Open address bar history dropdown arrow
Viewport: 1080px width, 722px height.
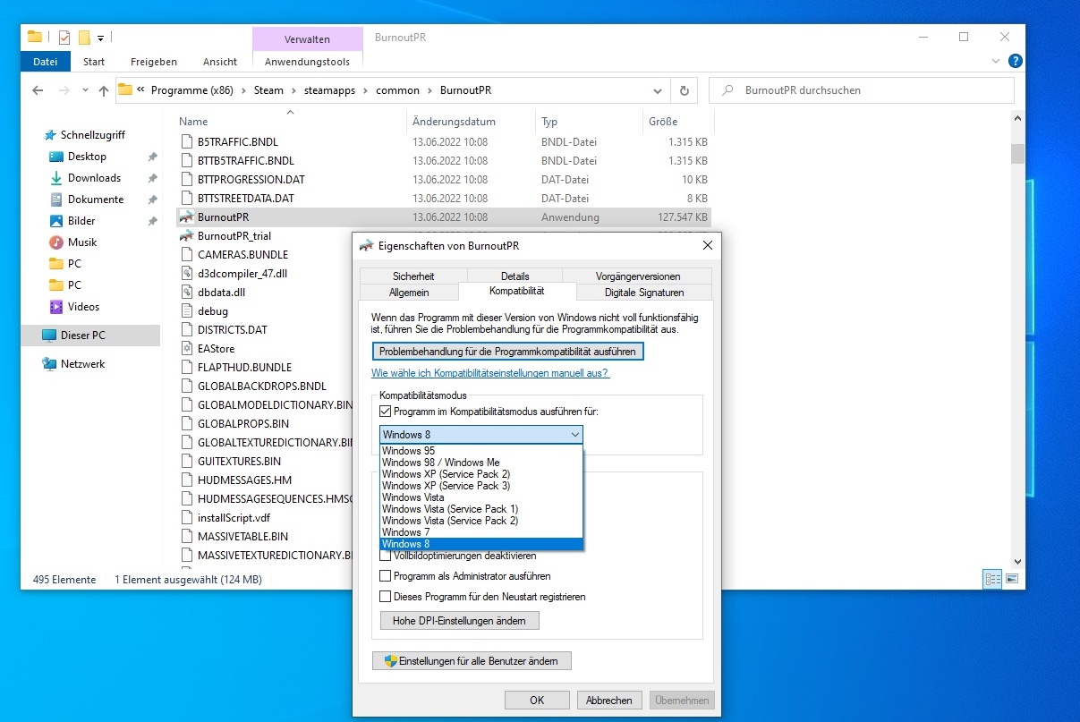pyautogui.click(x=658, y=90)
